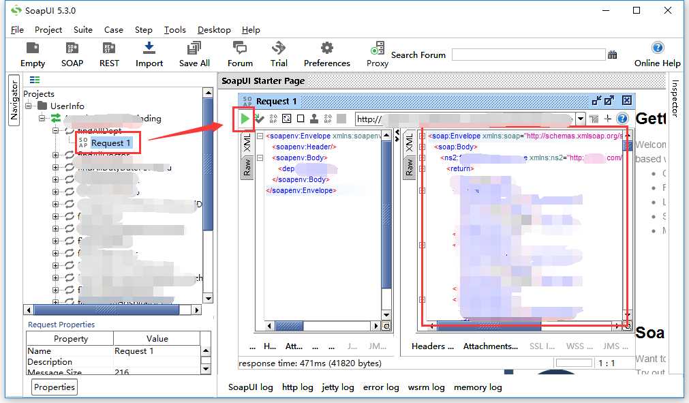Click horizontal scrollbar of the navigator tree
The height and width of the screenshot is (403, 689).
click(x=112, y=310)
